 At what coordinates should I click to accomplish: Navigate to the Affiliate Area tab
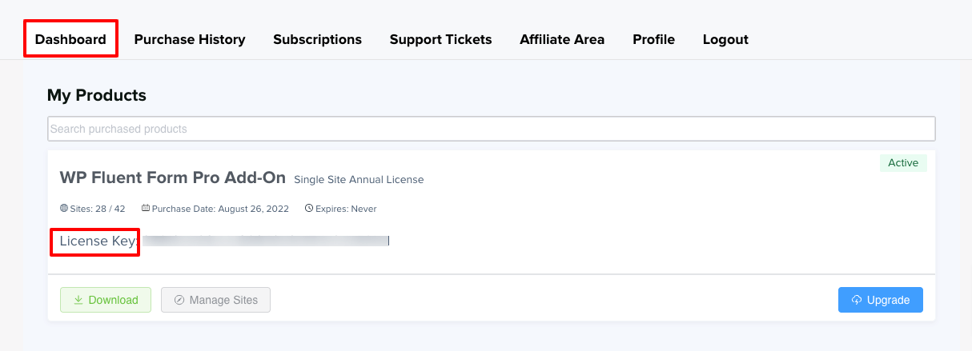pyautogui.click(x=562, y=39)
